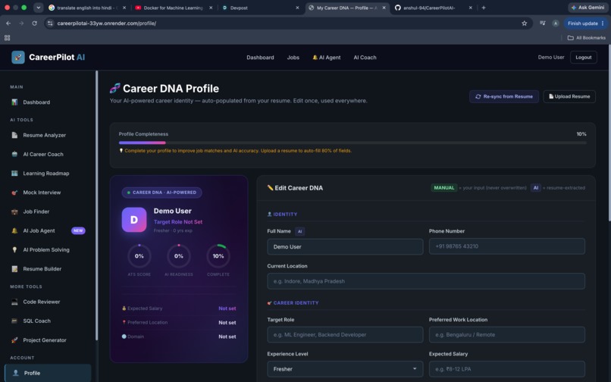
Task: Click the Finish update button
Action: (x=586, y=23)
